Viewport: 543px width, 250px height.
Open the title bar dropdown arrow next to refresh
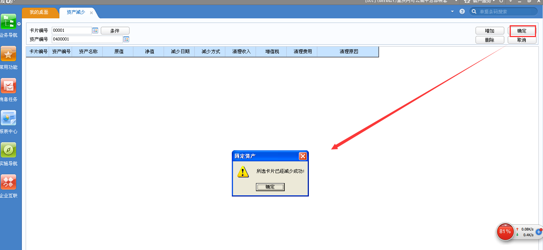(x=510, y=2)
